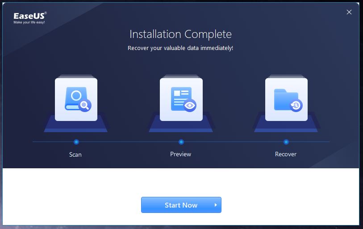The width and height of the screenshot is (363, 229).
Task: Click the magnifier badge on Scan icon
Action: point(85,105)
